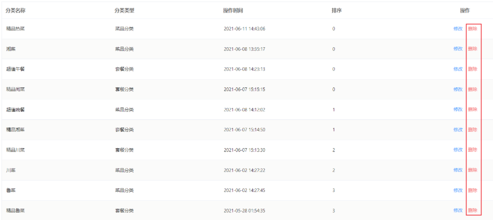Delete the 精品闽菜 category
This screenshot has width=493, height=220.
point(472,89)
